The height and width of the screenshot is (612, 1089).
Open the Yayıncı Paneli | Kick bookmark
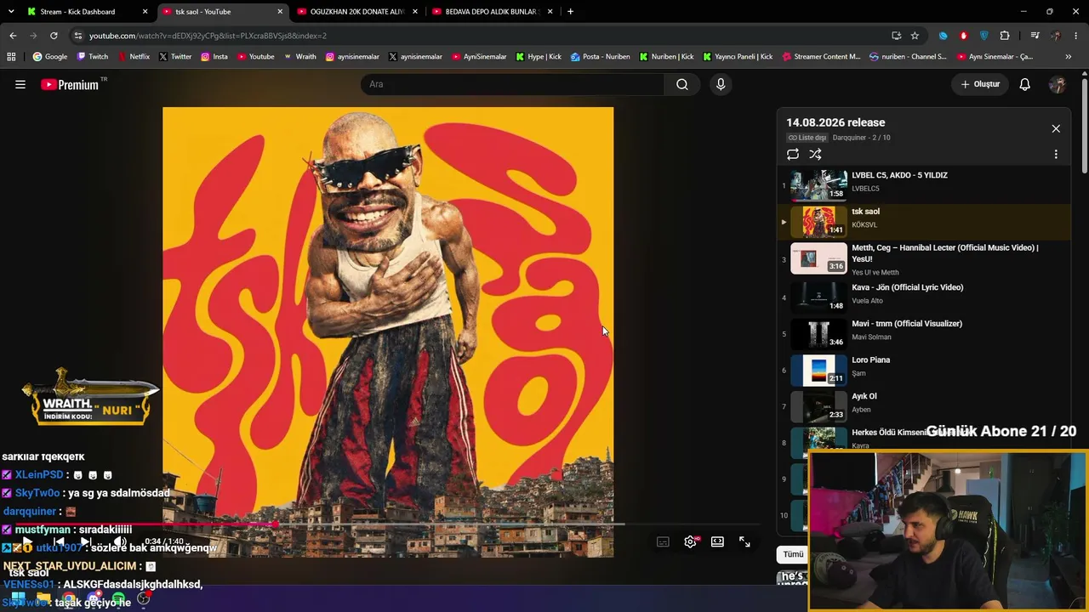tap(738, 57)
